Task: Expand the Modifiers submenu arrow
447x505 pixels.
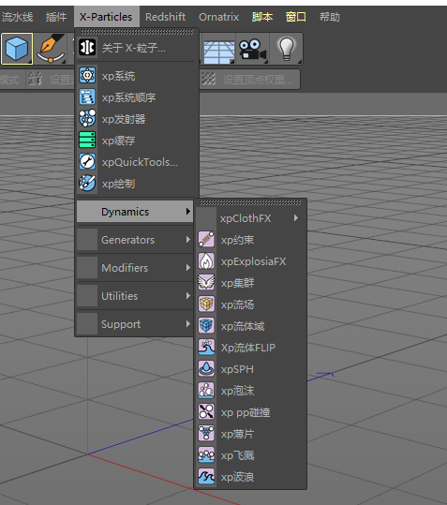Action: point(188,267)
